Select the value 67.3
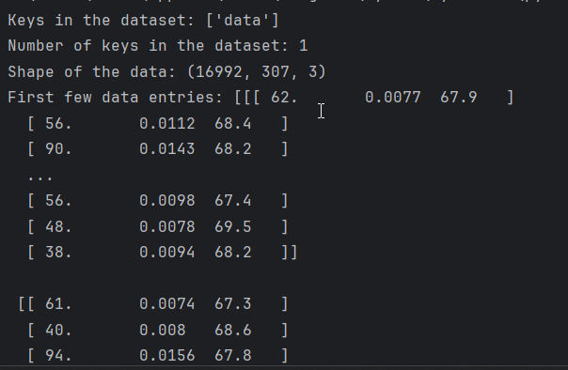 [233, 304]
